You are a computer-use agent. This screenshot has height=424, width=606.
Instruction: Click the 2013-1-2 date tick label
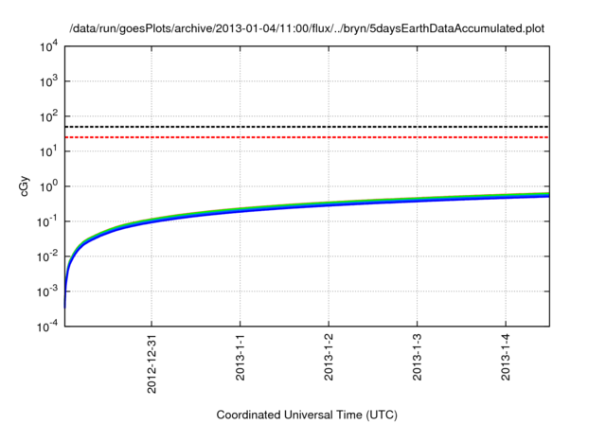[x=329, y=358]
